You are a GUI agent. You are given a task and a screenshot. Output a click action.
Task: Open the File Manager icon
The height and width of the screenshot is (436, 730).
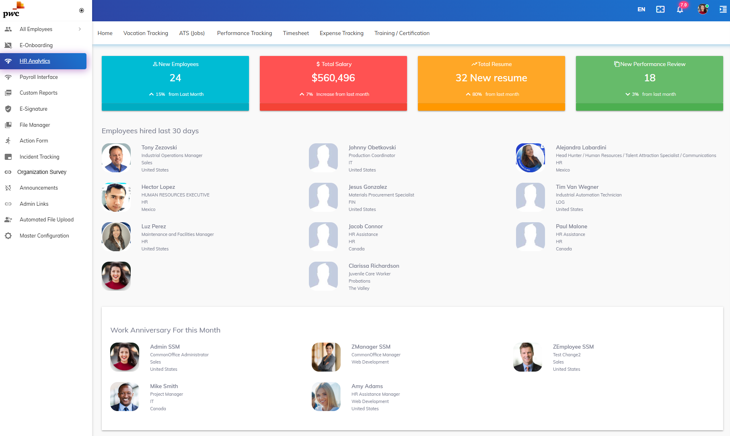[9, 125]
